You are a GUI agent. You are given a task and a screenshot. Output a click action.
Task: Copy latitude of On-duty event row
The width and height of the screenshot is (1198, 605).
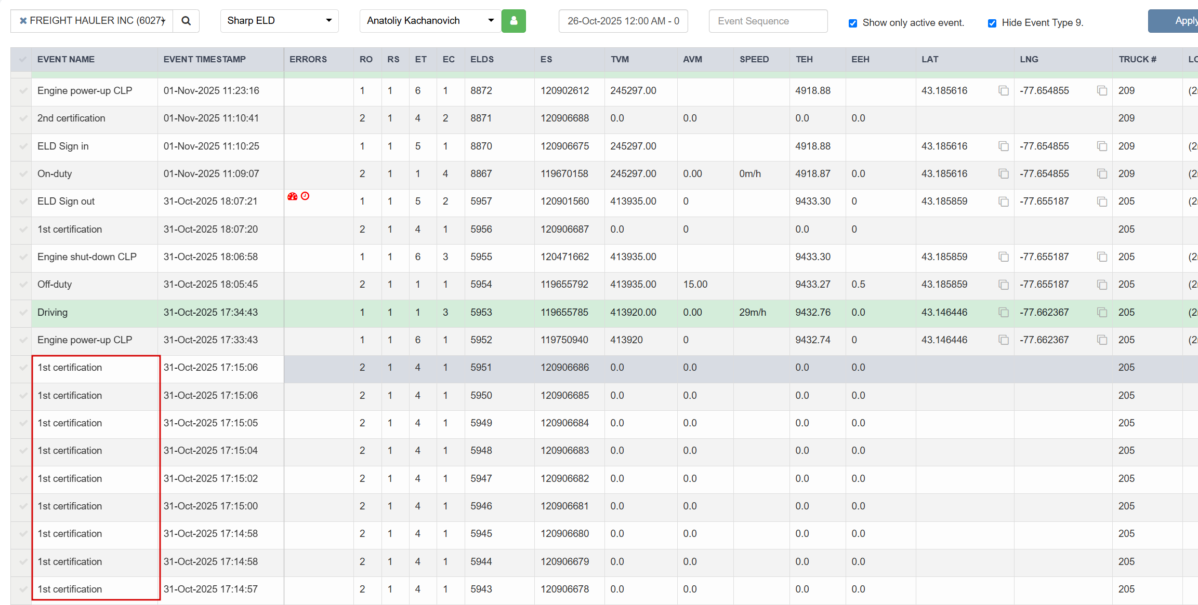pyautogui.click(x=1003, y=173)
